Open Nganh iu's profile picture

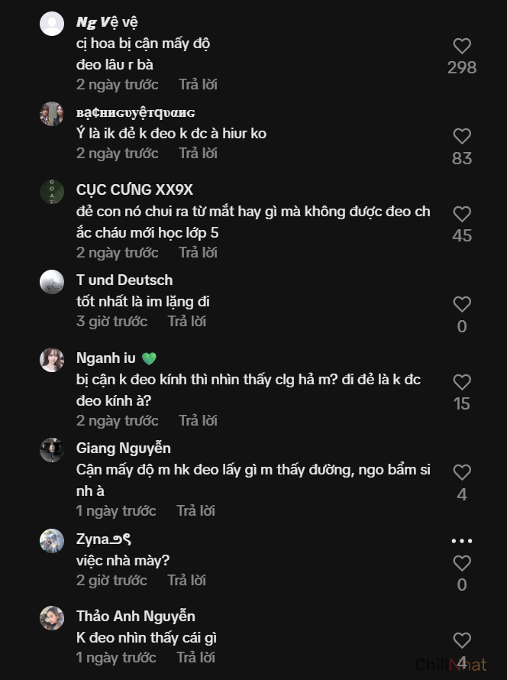52,359
